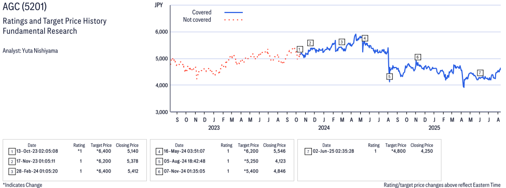This screenshot has height=188, width=506.
Task: Click the middle table's Target Price header
Action: [x=249, y=145]
